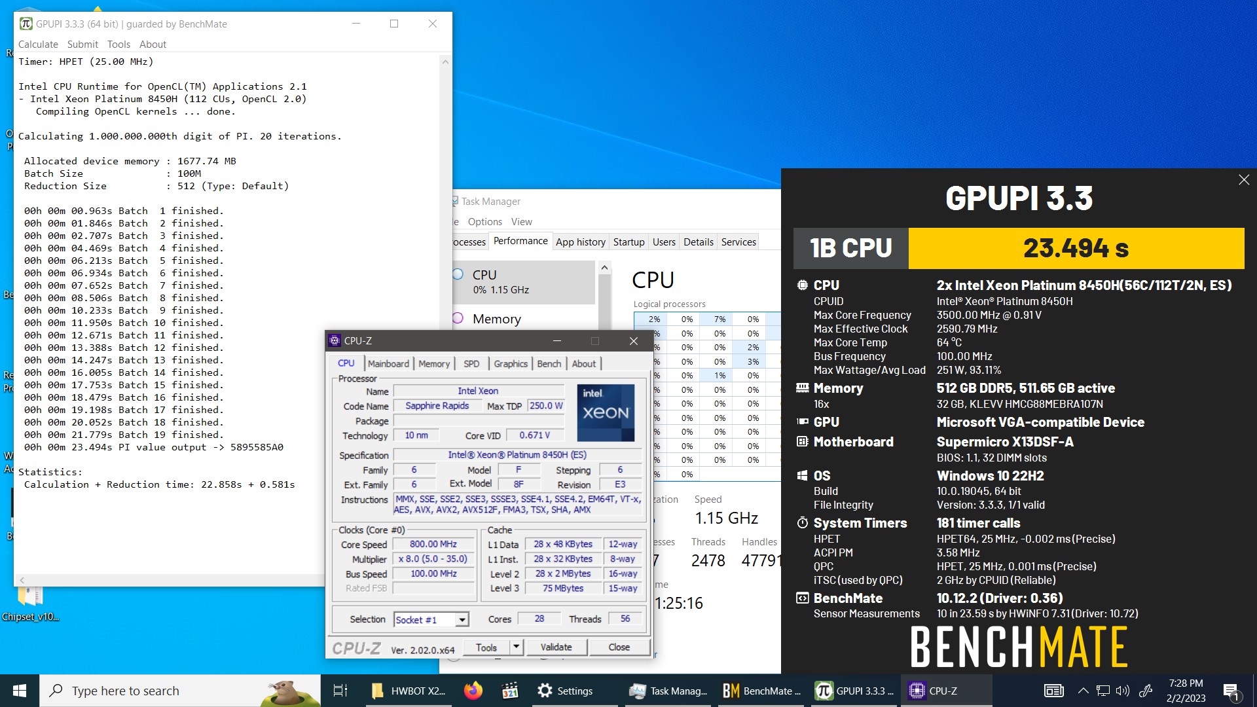The width and height of the screenshot is (1257, 707).
Task: Click the Tools button in CPU-Z
Action: pyautogui.click(x=486, y=647)
